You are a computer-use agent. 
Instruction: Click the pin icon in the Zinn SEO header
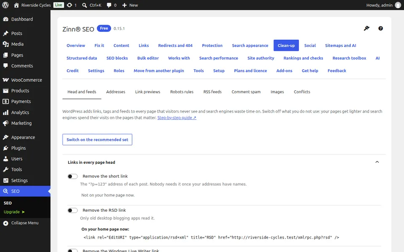[367, 28]
